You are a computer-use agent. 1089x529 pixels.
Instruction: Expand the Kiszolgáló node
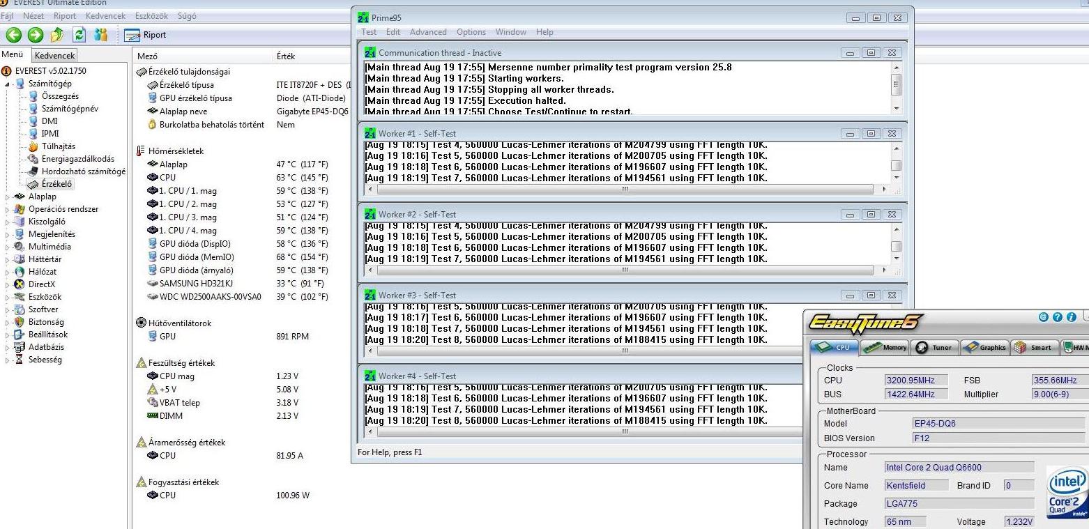[x=7, y=222]
